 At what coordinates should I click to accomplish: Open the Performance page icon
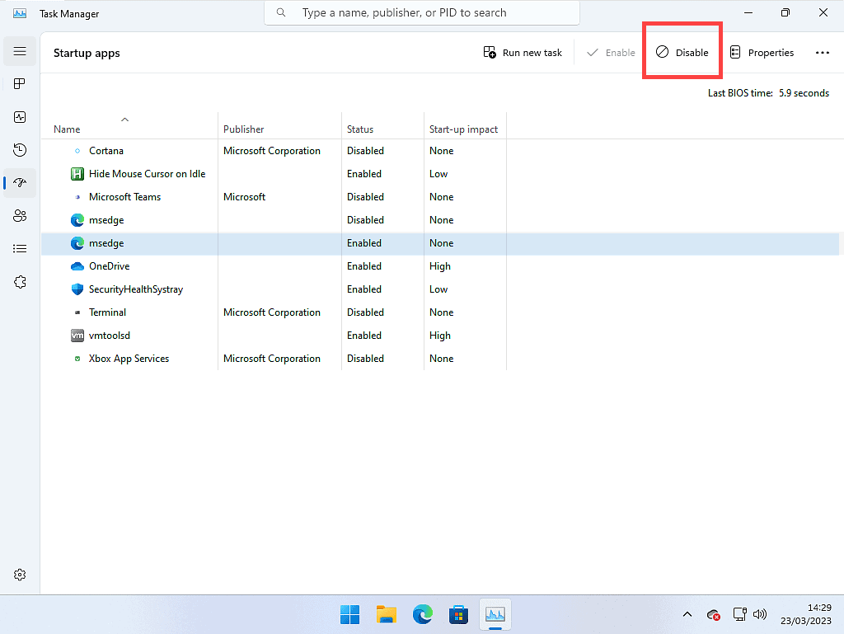coord(20,117)
